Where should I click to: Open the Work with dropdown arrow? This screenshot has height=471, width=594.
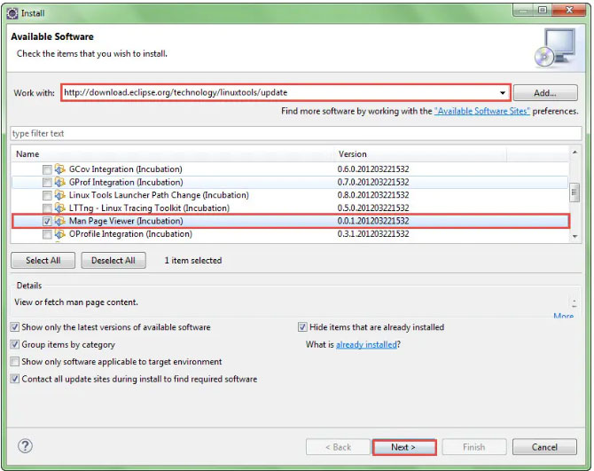tap(503, 93)
